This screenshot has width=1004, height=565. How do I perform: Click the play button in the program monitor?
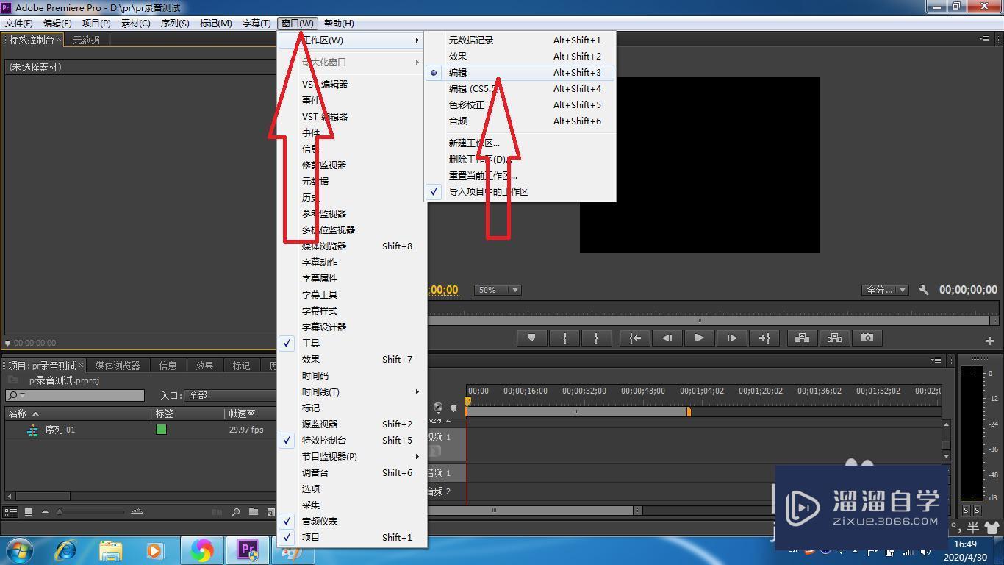[698, 338]
